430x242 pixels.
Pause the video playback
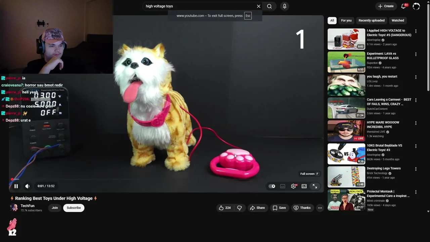point(16,186)
